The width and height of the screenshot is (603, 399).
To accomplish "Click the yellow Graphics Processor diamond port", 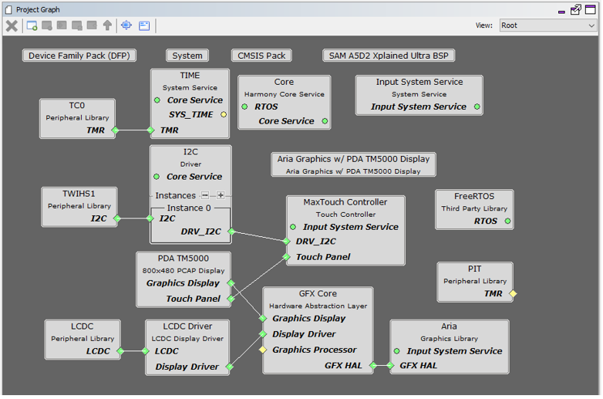I will coord(263,350).
